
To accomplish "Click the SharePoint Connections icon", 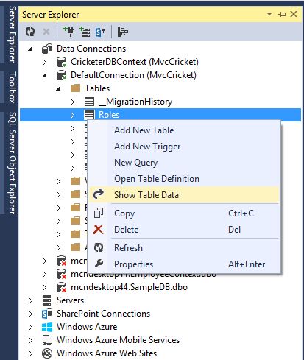I will [47, 314].
